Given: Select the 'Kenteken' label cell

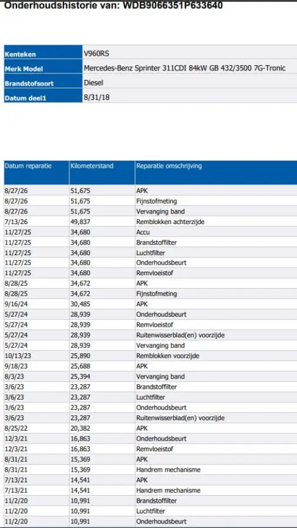Looking at the screenshot, I should point(43,53).
